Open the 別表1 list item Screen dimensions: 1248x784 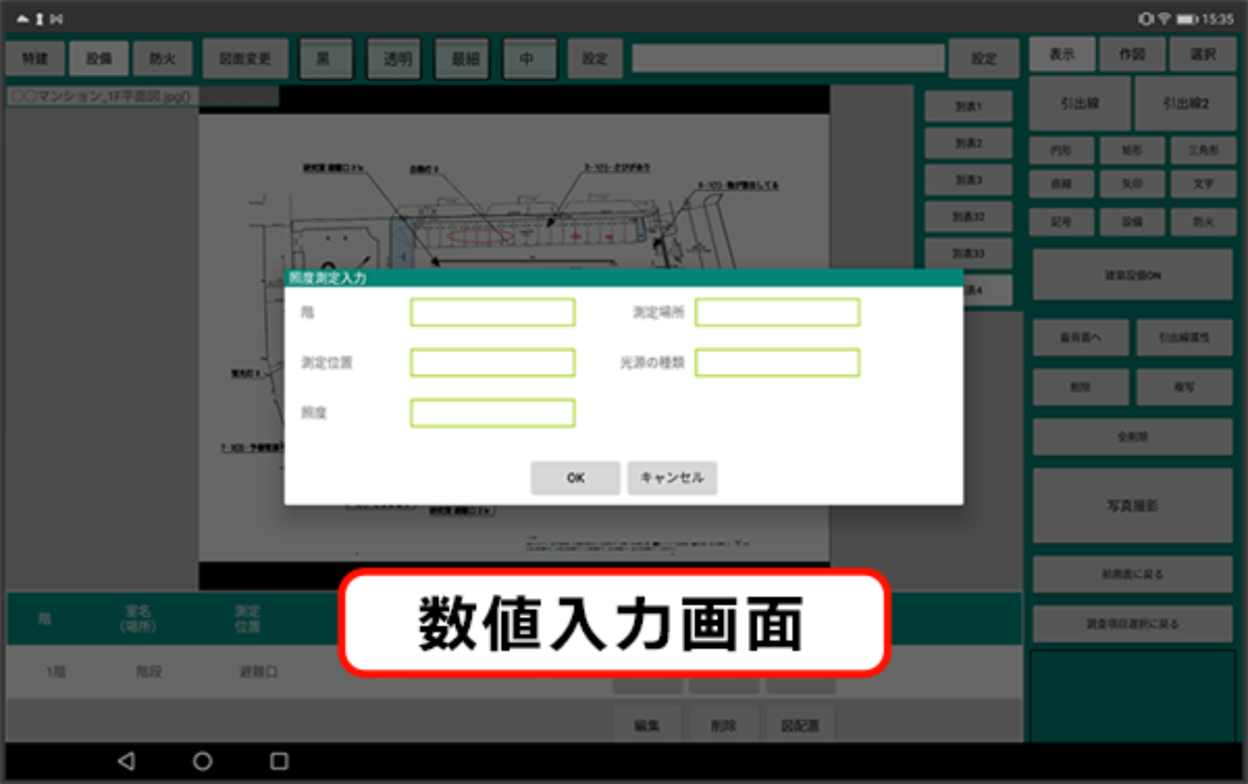pos(968,106)
